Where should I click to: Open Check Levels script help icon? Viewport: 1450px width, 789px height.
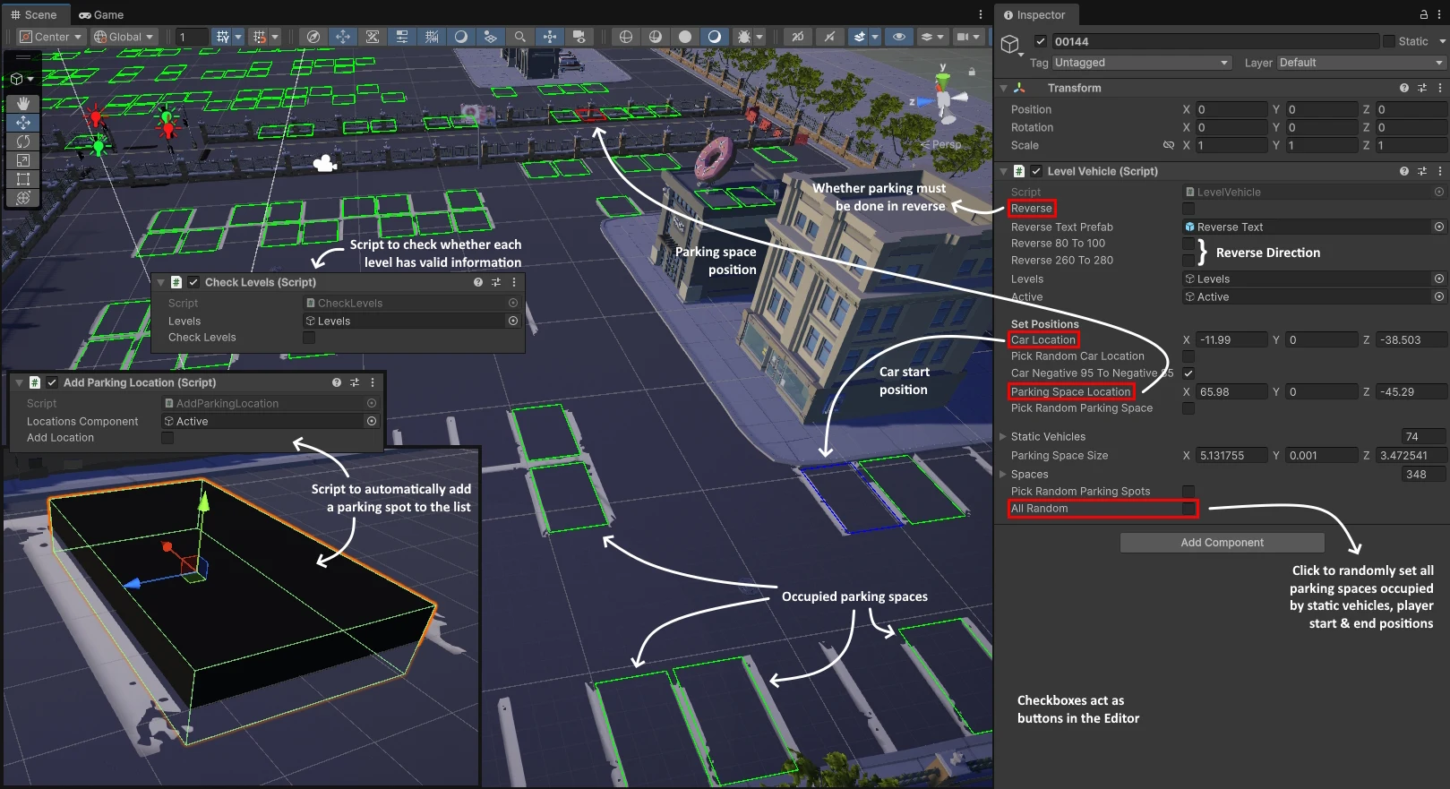(x=478, y=282)
